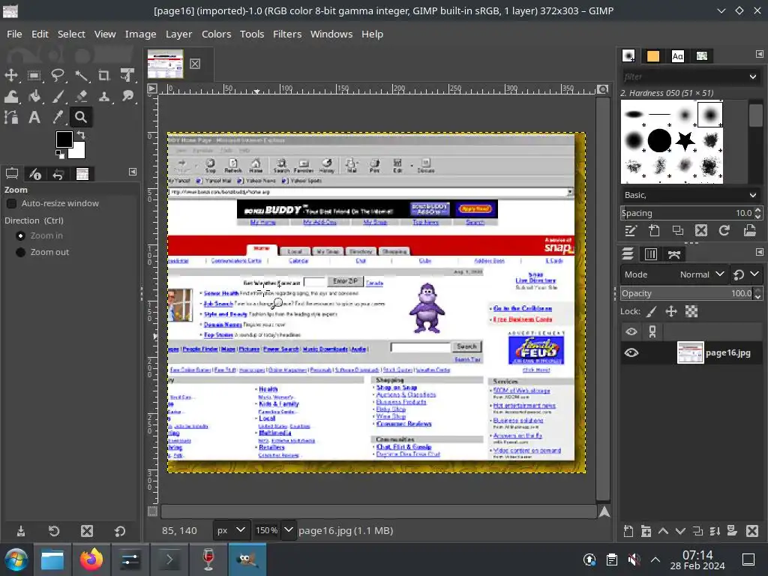The height and width of the screenshot is (576, 768).
Task: Click the foreground black color swatch
Action: 63,139
